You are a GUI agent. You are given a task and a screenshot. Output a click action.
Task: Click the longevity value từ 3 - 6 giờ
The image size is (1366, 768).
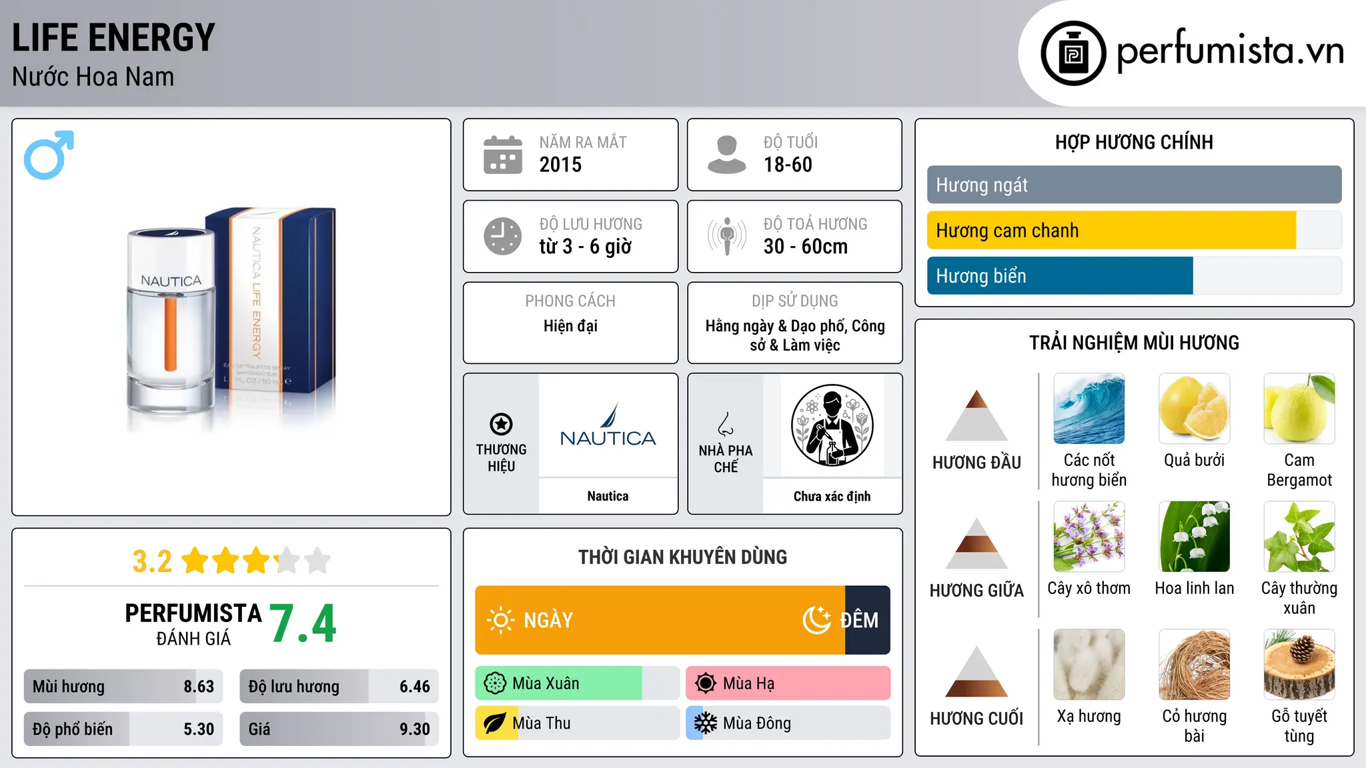(585, 247)
